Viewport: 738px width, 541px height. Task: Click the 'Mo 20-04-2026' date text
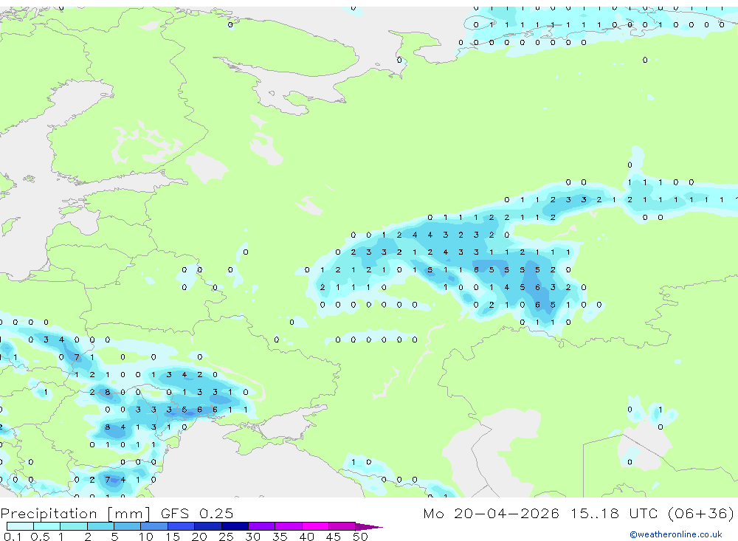point(491,513)
